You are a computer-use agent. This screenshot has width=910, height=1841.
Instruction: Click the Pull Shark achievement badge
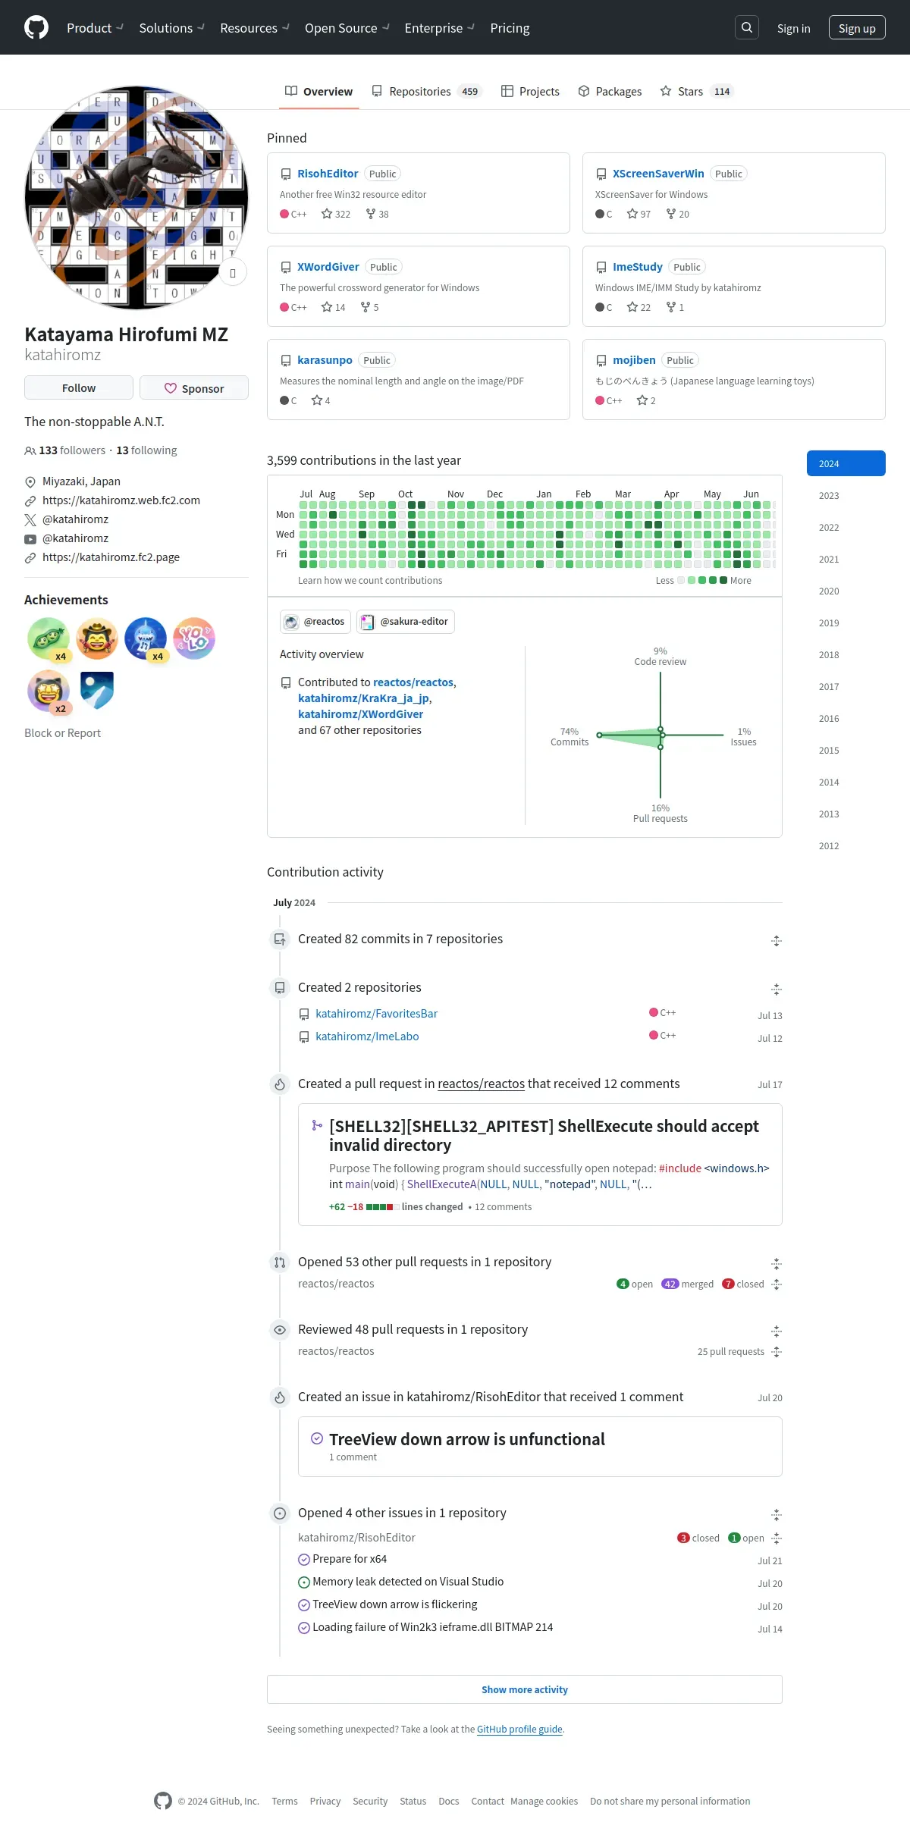146,638
